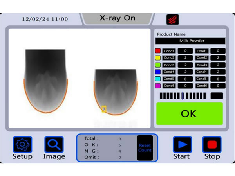Click the right Cond6 value field
235x176 pixels.
pos(218,86)
